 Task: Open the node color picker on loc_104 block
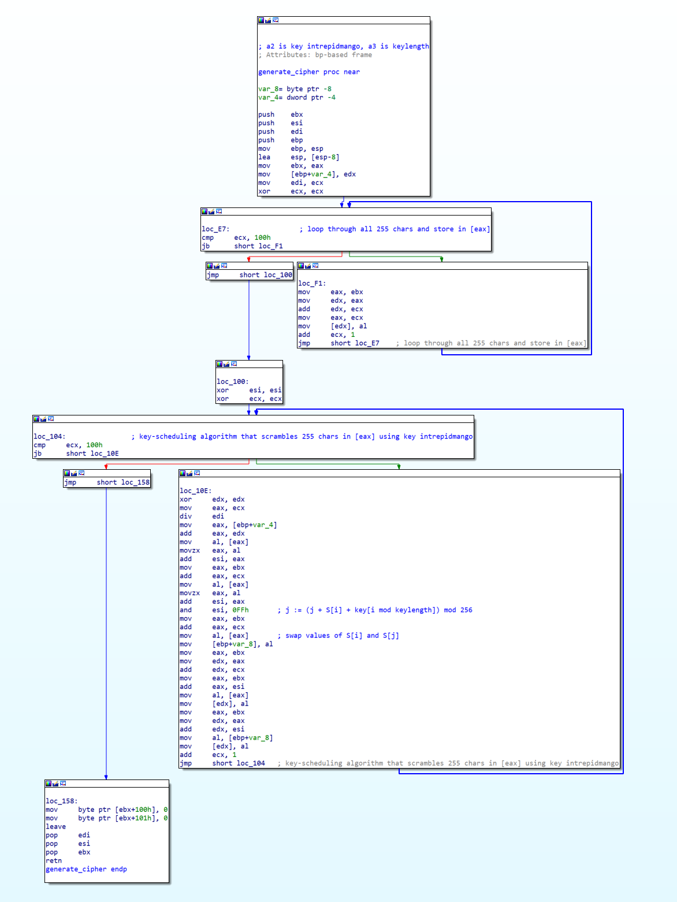point(36,418)
